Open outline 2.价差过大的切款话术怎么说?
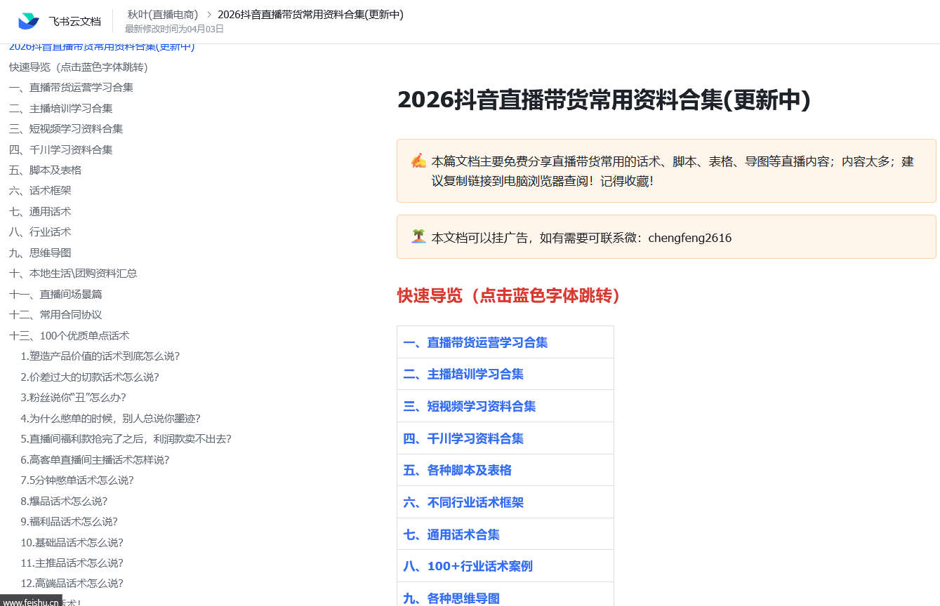 click(x=90, y=377)
